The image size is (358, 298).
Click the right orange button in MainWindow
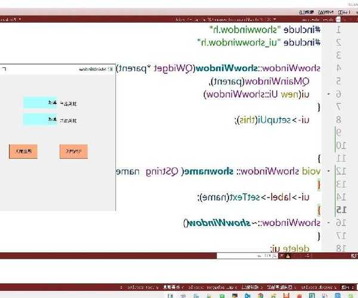pos(73,151)
